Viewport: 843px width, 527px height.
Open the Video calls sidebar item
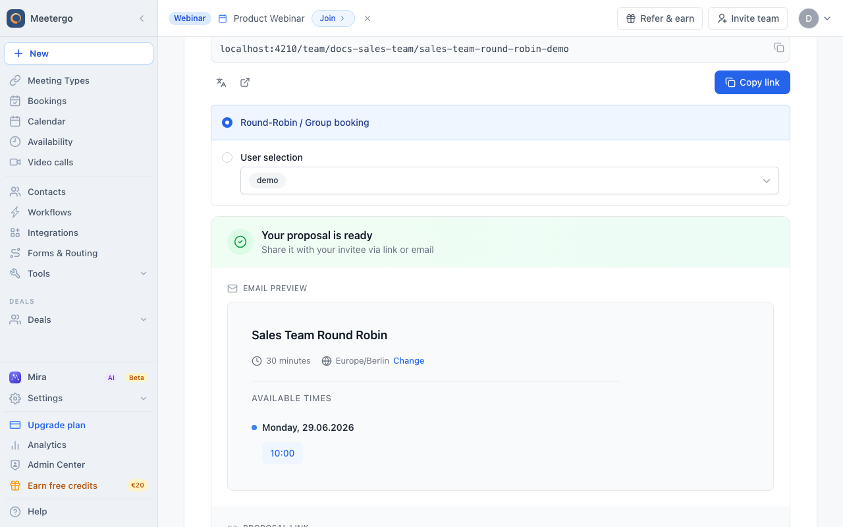79,162
